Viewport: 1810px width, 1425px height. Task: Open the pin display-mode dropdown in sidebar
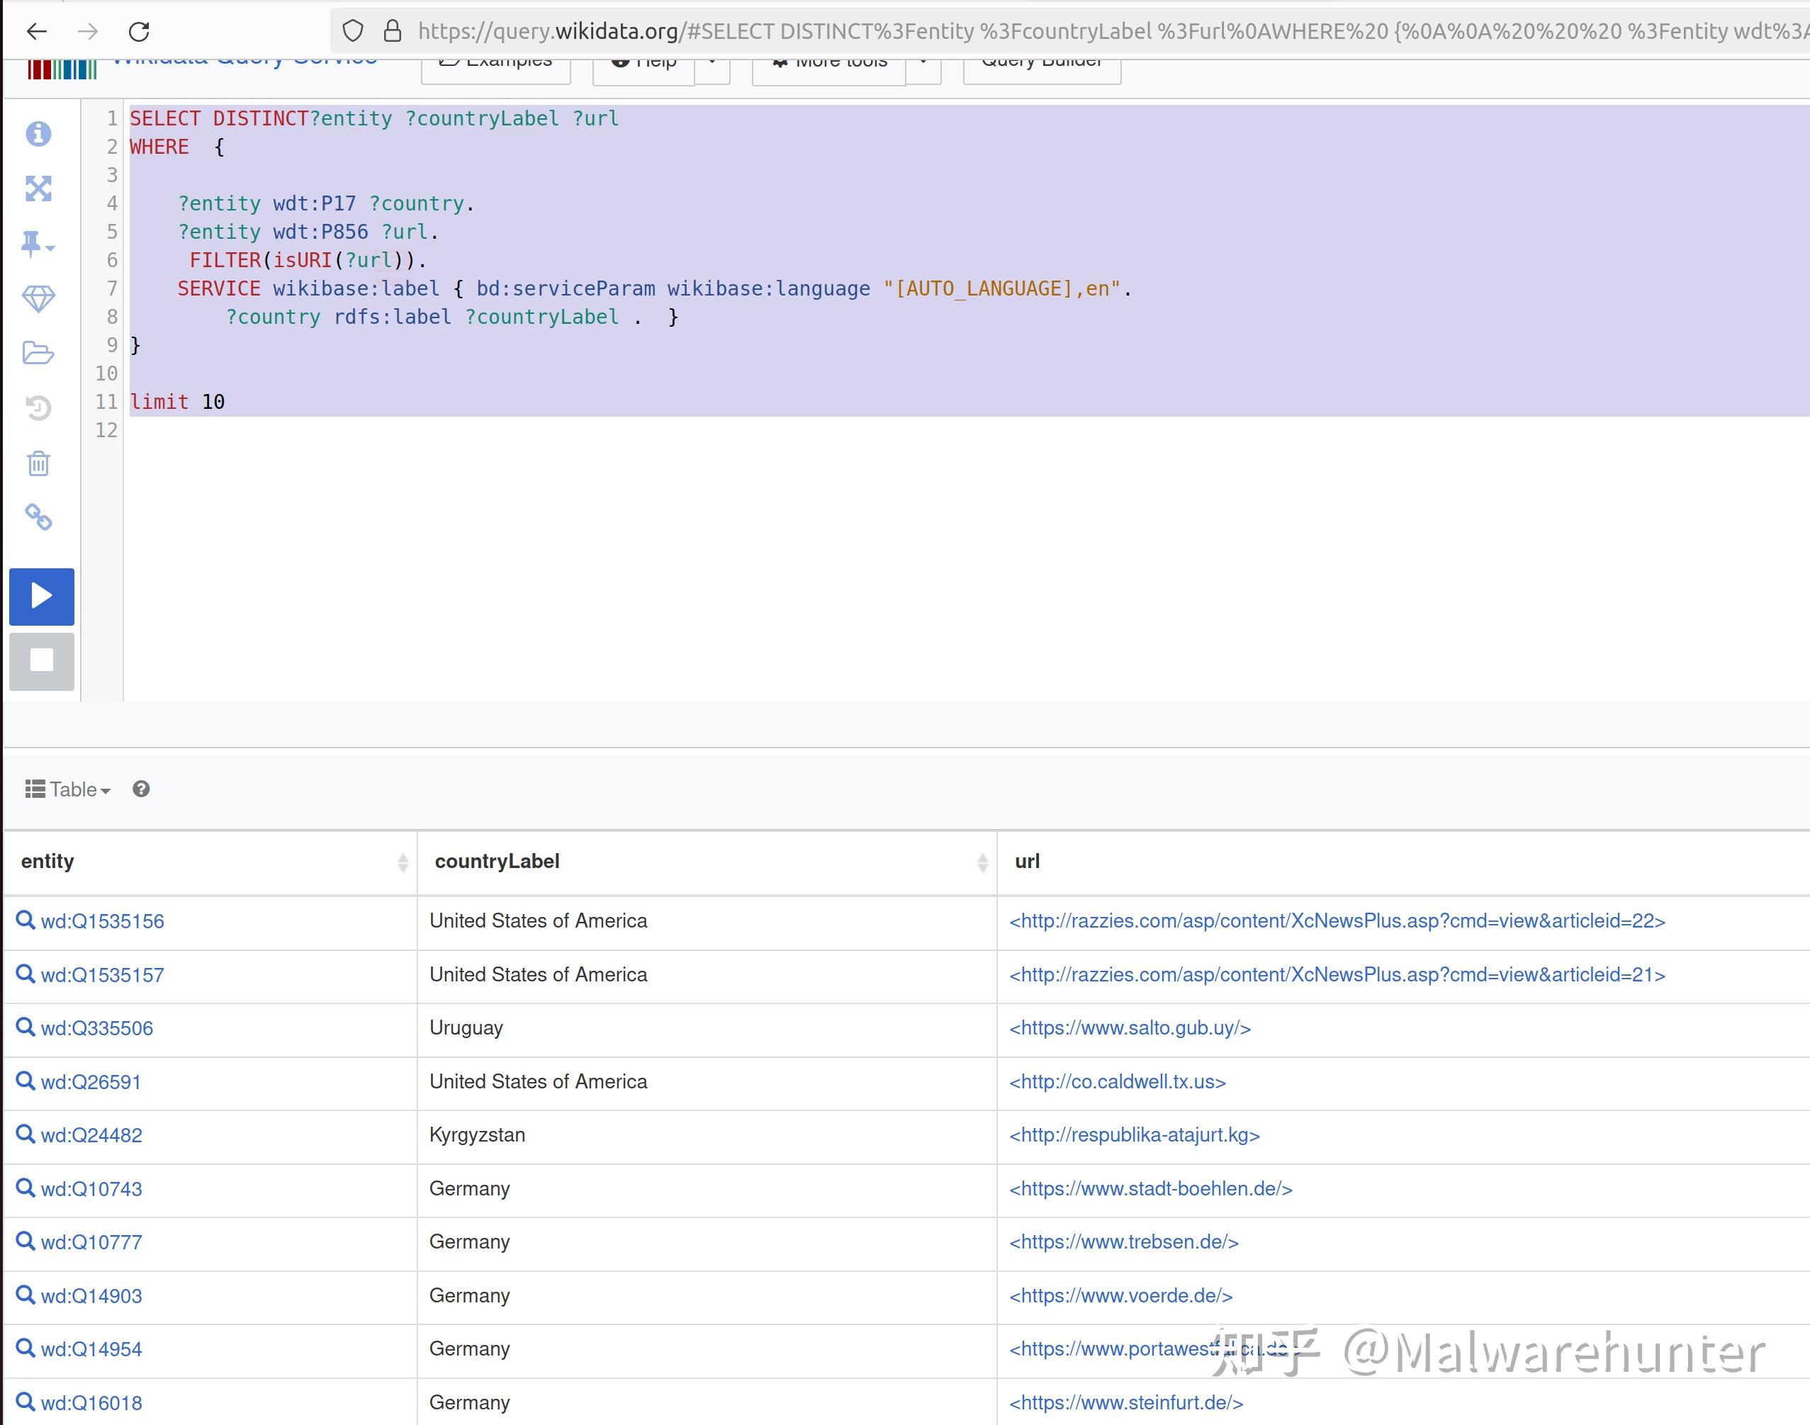tap(37, 244)
